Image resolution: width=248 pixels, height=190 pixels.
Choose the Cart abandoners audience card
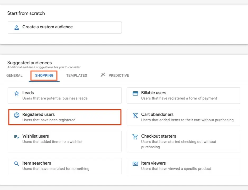(x=183, y=117)
